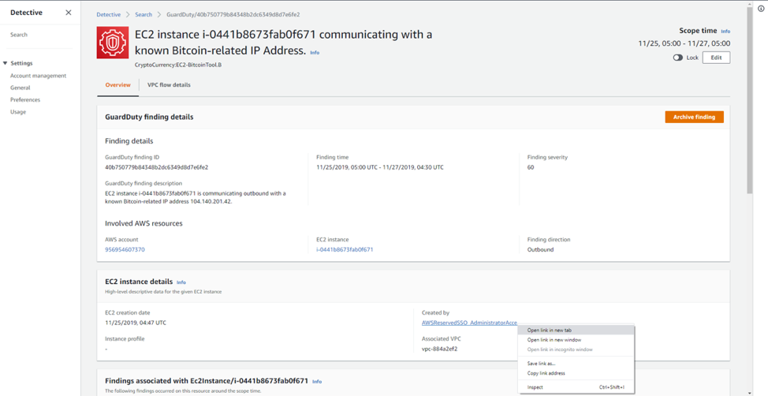Select finding ID 40b750779b84348b2dc6349d8d7e6fe2 text

click(x=157, y=167)
